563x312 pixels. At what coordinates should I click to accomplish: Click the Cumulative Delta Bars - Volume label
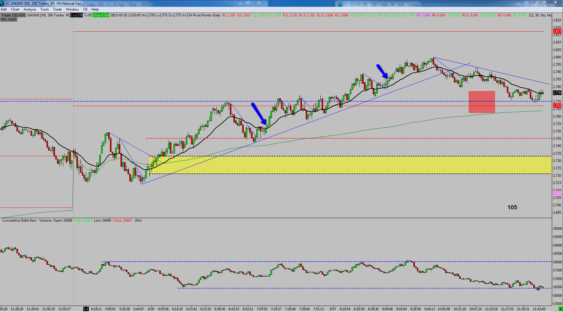click(x=27, y=220)
